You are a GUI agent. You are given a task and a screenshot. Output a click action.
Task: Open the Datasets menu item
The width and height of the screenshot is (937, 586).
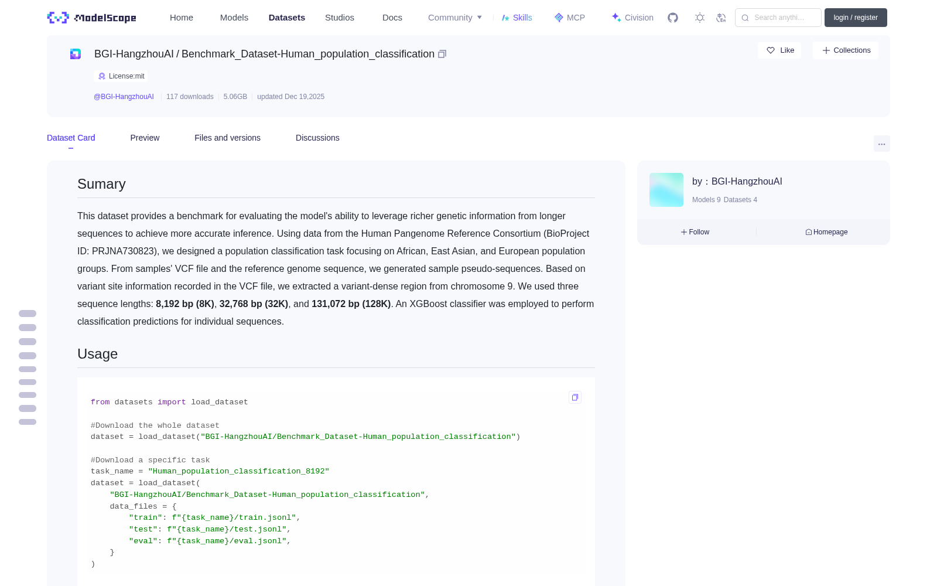click(287, 18)
